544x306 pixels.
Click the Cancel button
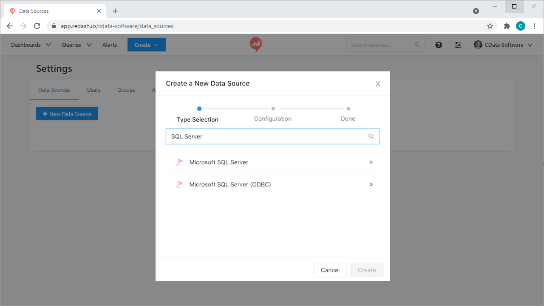(x=330, y=270)
